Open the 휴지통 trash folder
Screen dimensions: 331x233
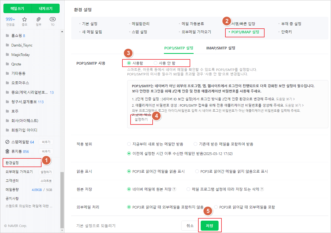tap(17, 152)
